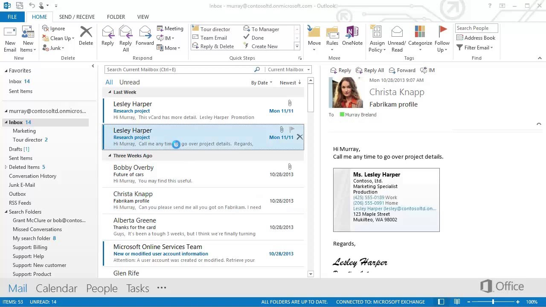The image size is (546, 307).
Task: Reply with a Meeting
Action: [170, 29]
